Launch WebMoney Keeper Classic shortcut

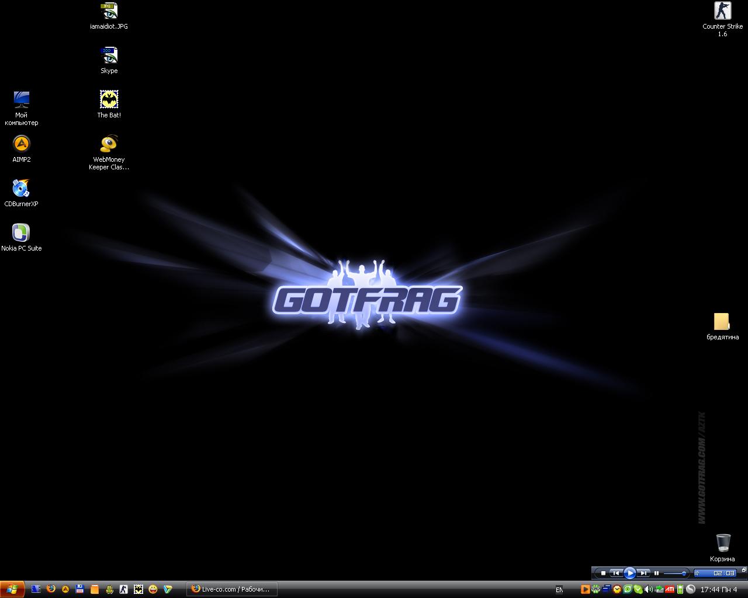[x=109, y=144]
